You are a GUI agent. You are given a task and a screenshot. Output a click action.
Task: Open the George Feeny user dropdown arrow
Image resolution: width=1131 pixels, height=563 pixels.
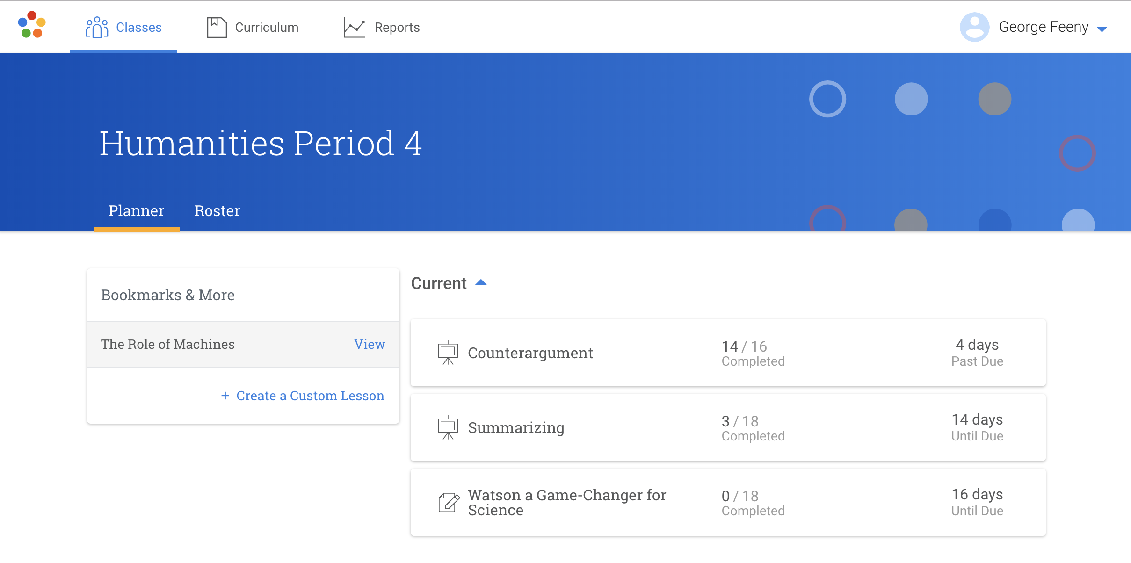tap(1102, 29)
